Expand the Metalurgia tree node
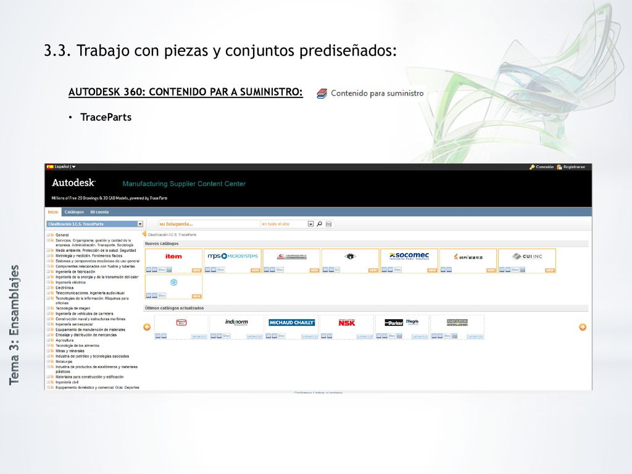This screenshot has width=632, height=474. (x=48, y=362)
